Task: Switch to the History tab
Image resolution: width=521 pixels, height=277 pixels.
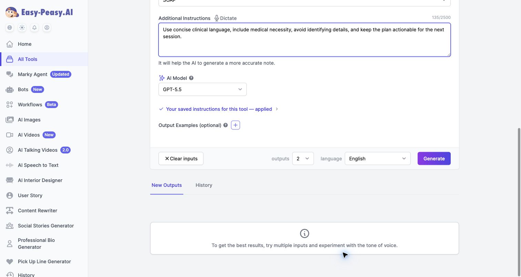Action: coord(204,185)
